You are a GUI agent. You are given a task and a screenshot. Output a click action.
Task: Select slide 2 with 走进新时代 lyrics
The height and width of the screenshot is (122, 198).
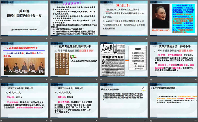74,18
